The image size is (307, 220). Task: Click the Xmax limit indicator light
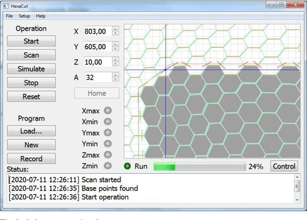[107, 110]
